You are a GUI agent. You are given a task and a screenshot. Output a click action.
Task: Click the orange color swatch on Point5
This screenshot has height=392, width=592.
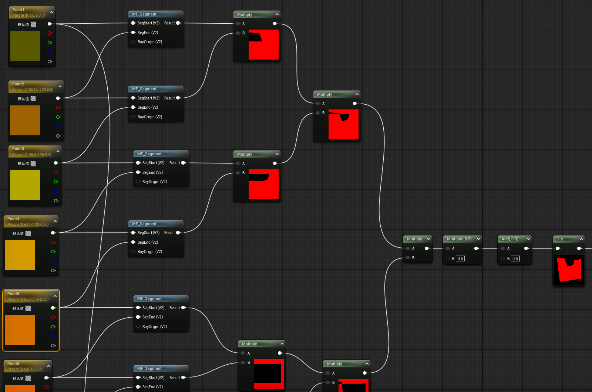coord(20,330)
